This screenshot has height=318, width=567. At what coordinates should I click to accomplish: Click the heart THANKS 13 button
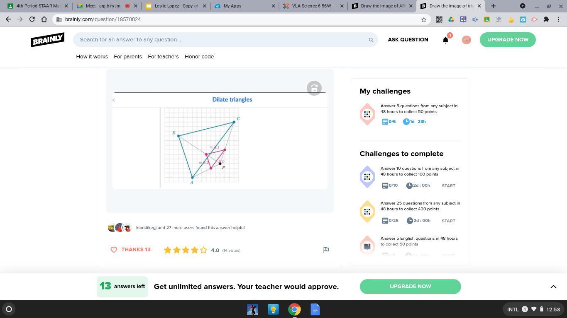[x=130, y=250]
